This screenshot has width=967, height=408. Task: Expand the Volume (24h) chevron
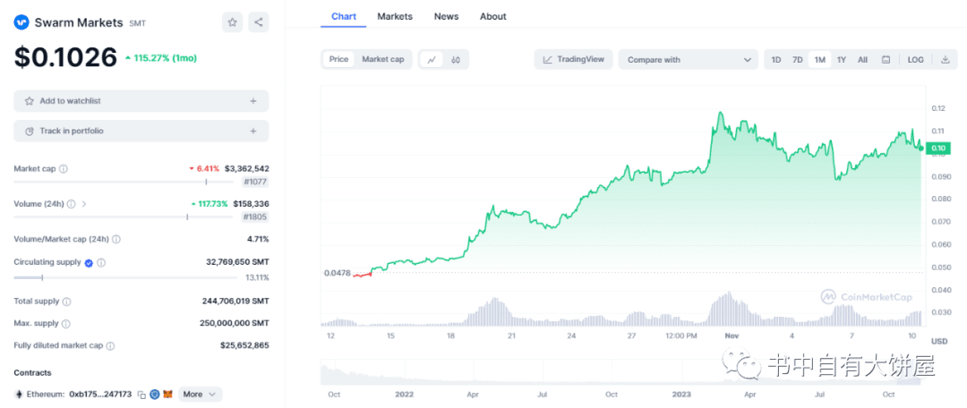[84, 204]
